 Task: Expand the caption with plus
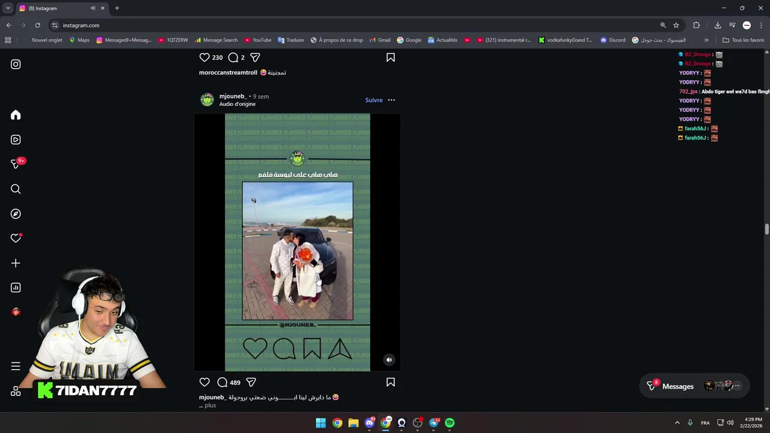click(x=210, y=405)
